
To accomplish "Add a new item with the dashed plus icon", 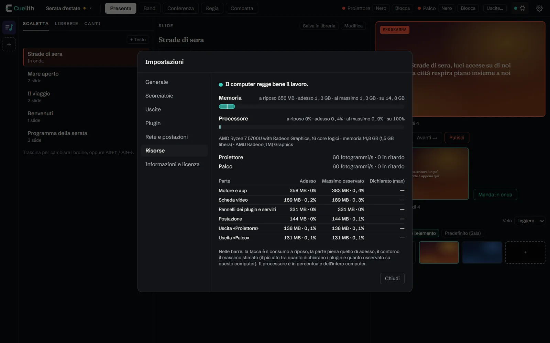I will coord(9,44).
